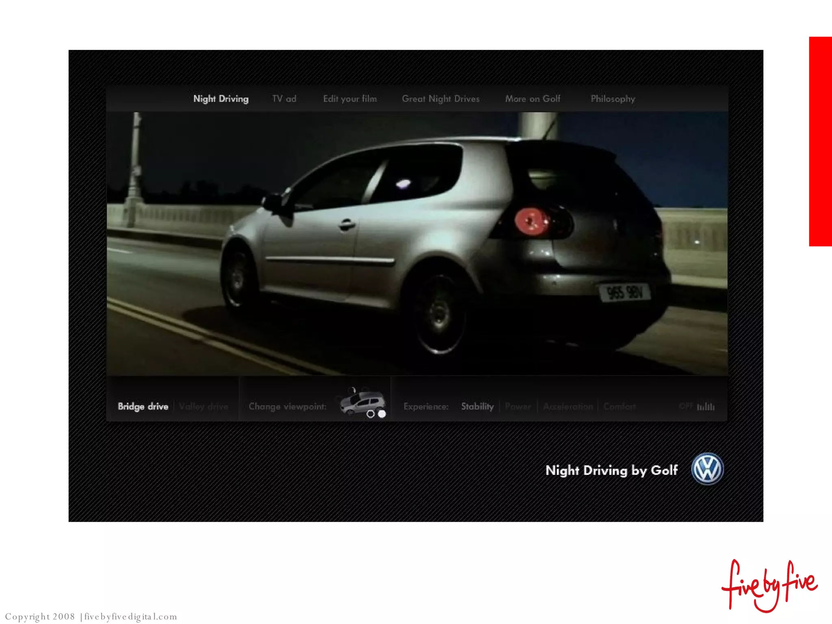
Task: Click the sound equalizer bars icon
Action: pos(706,406)
